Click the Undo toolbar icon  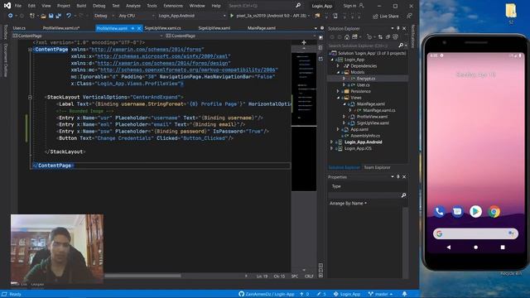point(69,16)
